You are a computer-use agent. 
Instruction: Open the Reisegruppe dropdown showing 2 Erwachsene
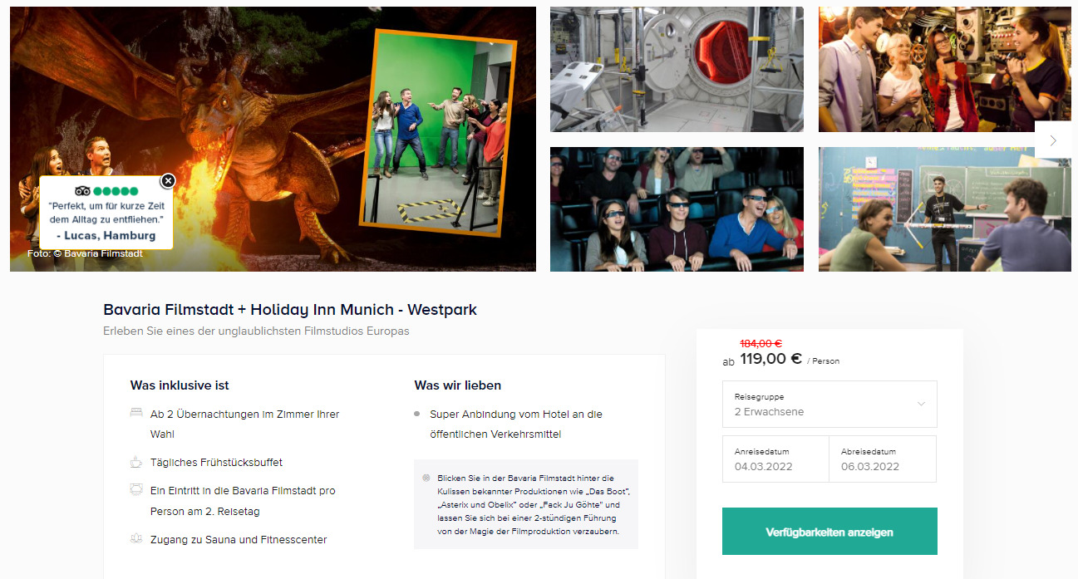tap(829, 404)
